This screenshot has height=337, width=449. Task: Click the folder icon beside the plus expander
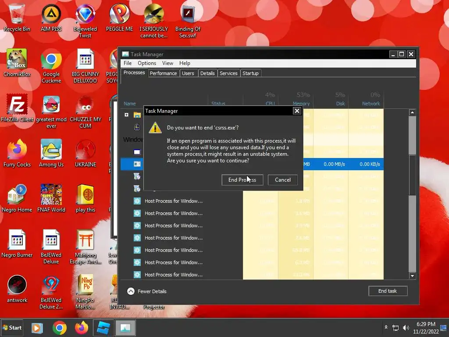click(x=137, y=115)
